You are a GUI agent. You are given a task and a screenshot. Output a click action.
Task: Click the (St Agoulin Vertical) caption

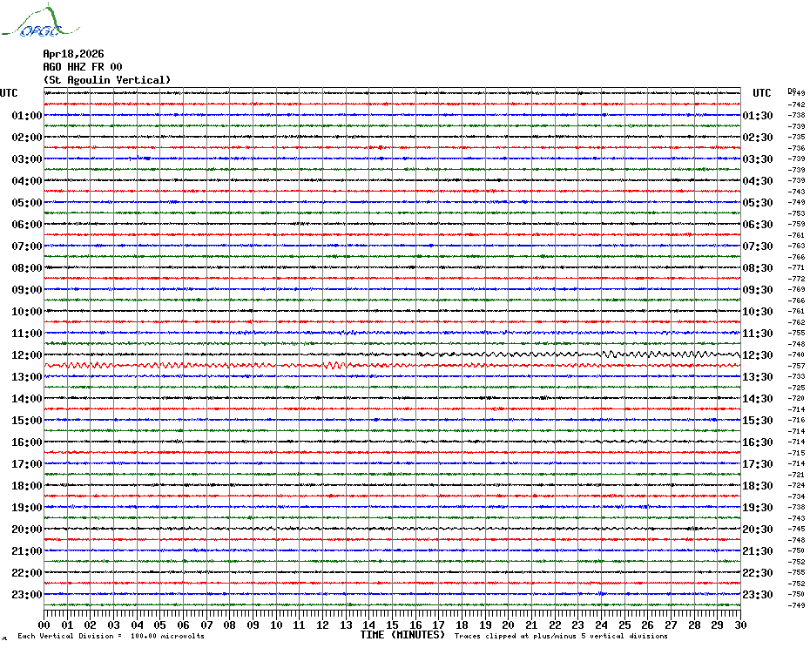[x=107, y=80]
